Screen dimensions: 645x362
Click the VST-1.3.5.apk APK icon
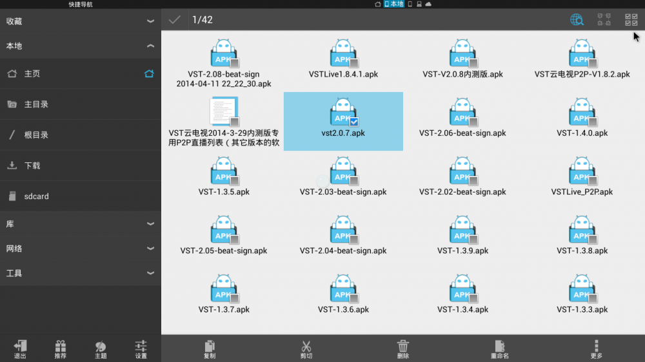[224, 171]
